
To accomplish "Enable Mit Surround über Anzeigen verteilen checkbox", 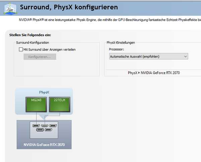I will [21, 49].
